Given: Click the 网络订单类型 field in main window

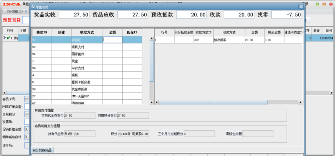Looking at the screenshot, I should coord(27,107).
